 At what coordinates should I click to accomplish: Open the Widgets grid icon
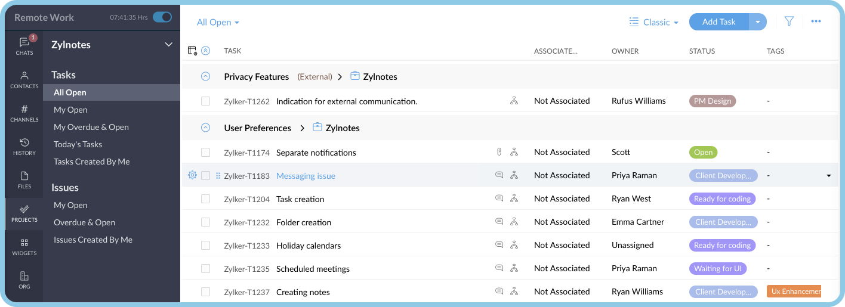pos(24,247)
